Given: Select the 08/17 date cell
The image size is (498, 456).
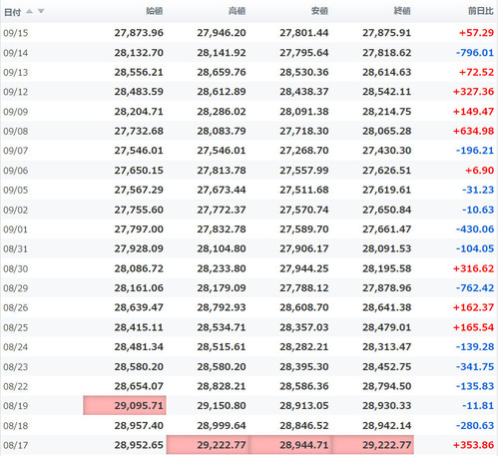Looking at the screenshot, I should tap(16, 445).
